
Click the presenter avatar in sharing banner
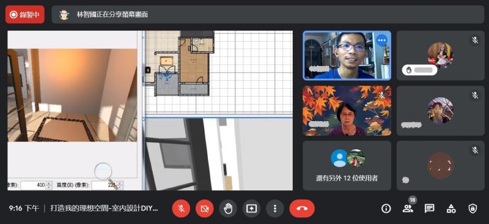[x=64, y=15]
